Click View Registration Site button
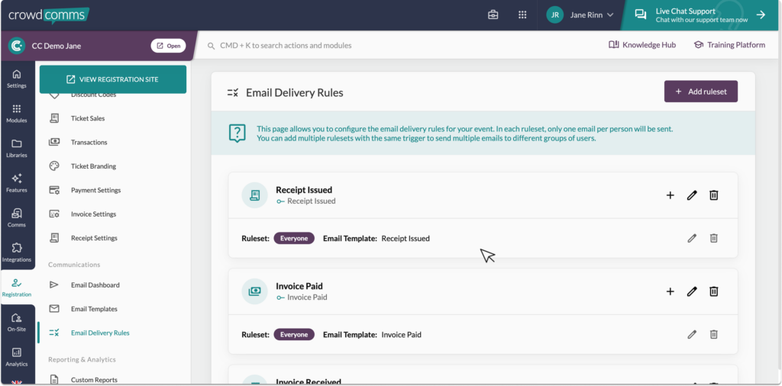782x386 pixels. click(x=113, y=79)
